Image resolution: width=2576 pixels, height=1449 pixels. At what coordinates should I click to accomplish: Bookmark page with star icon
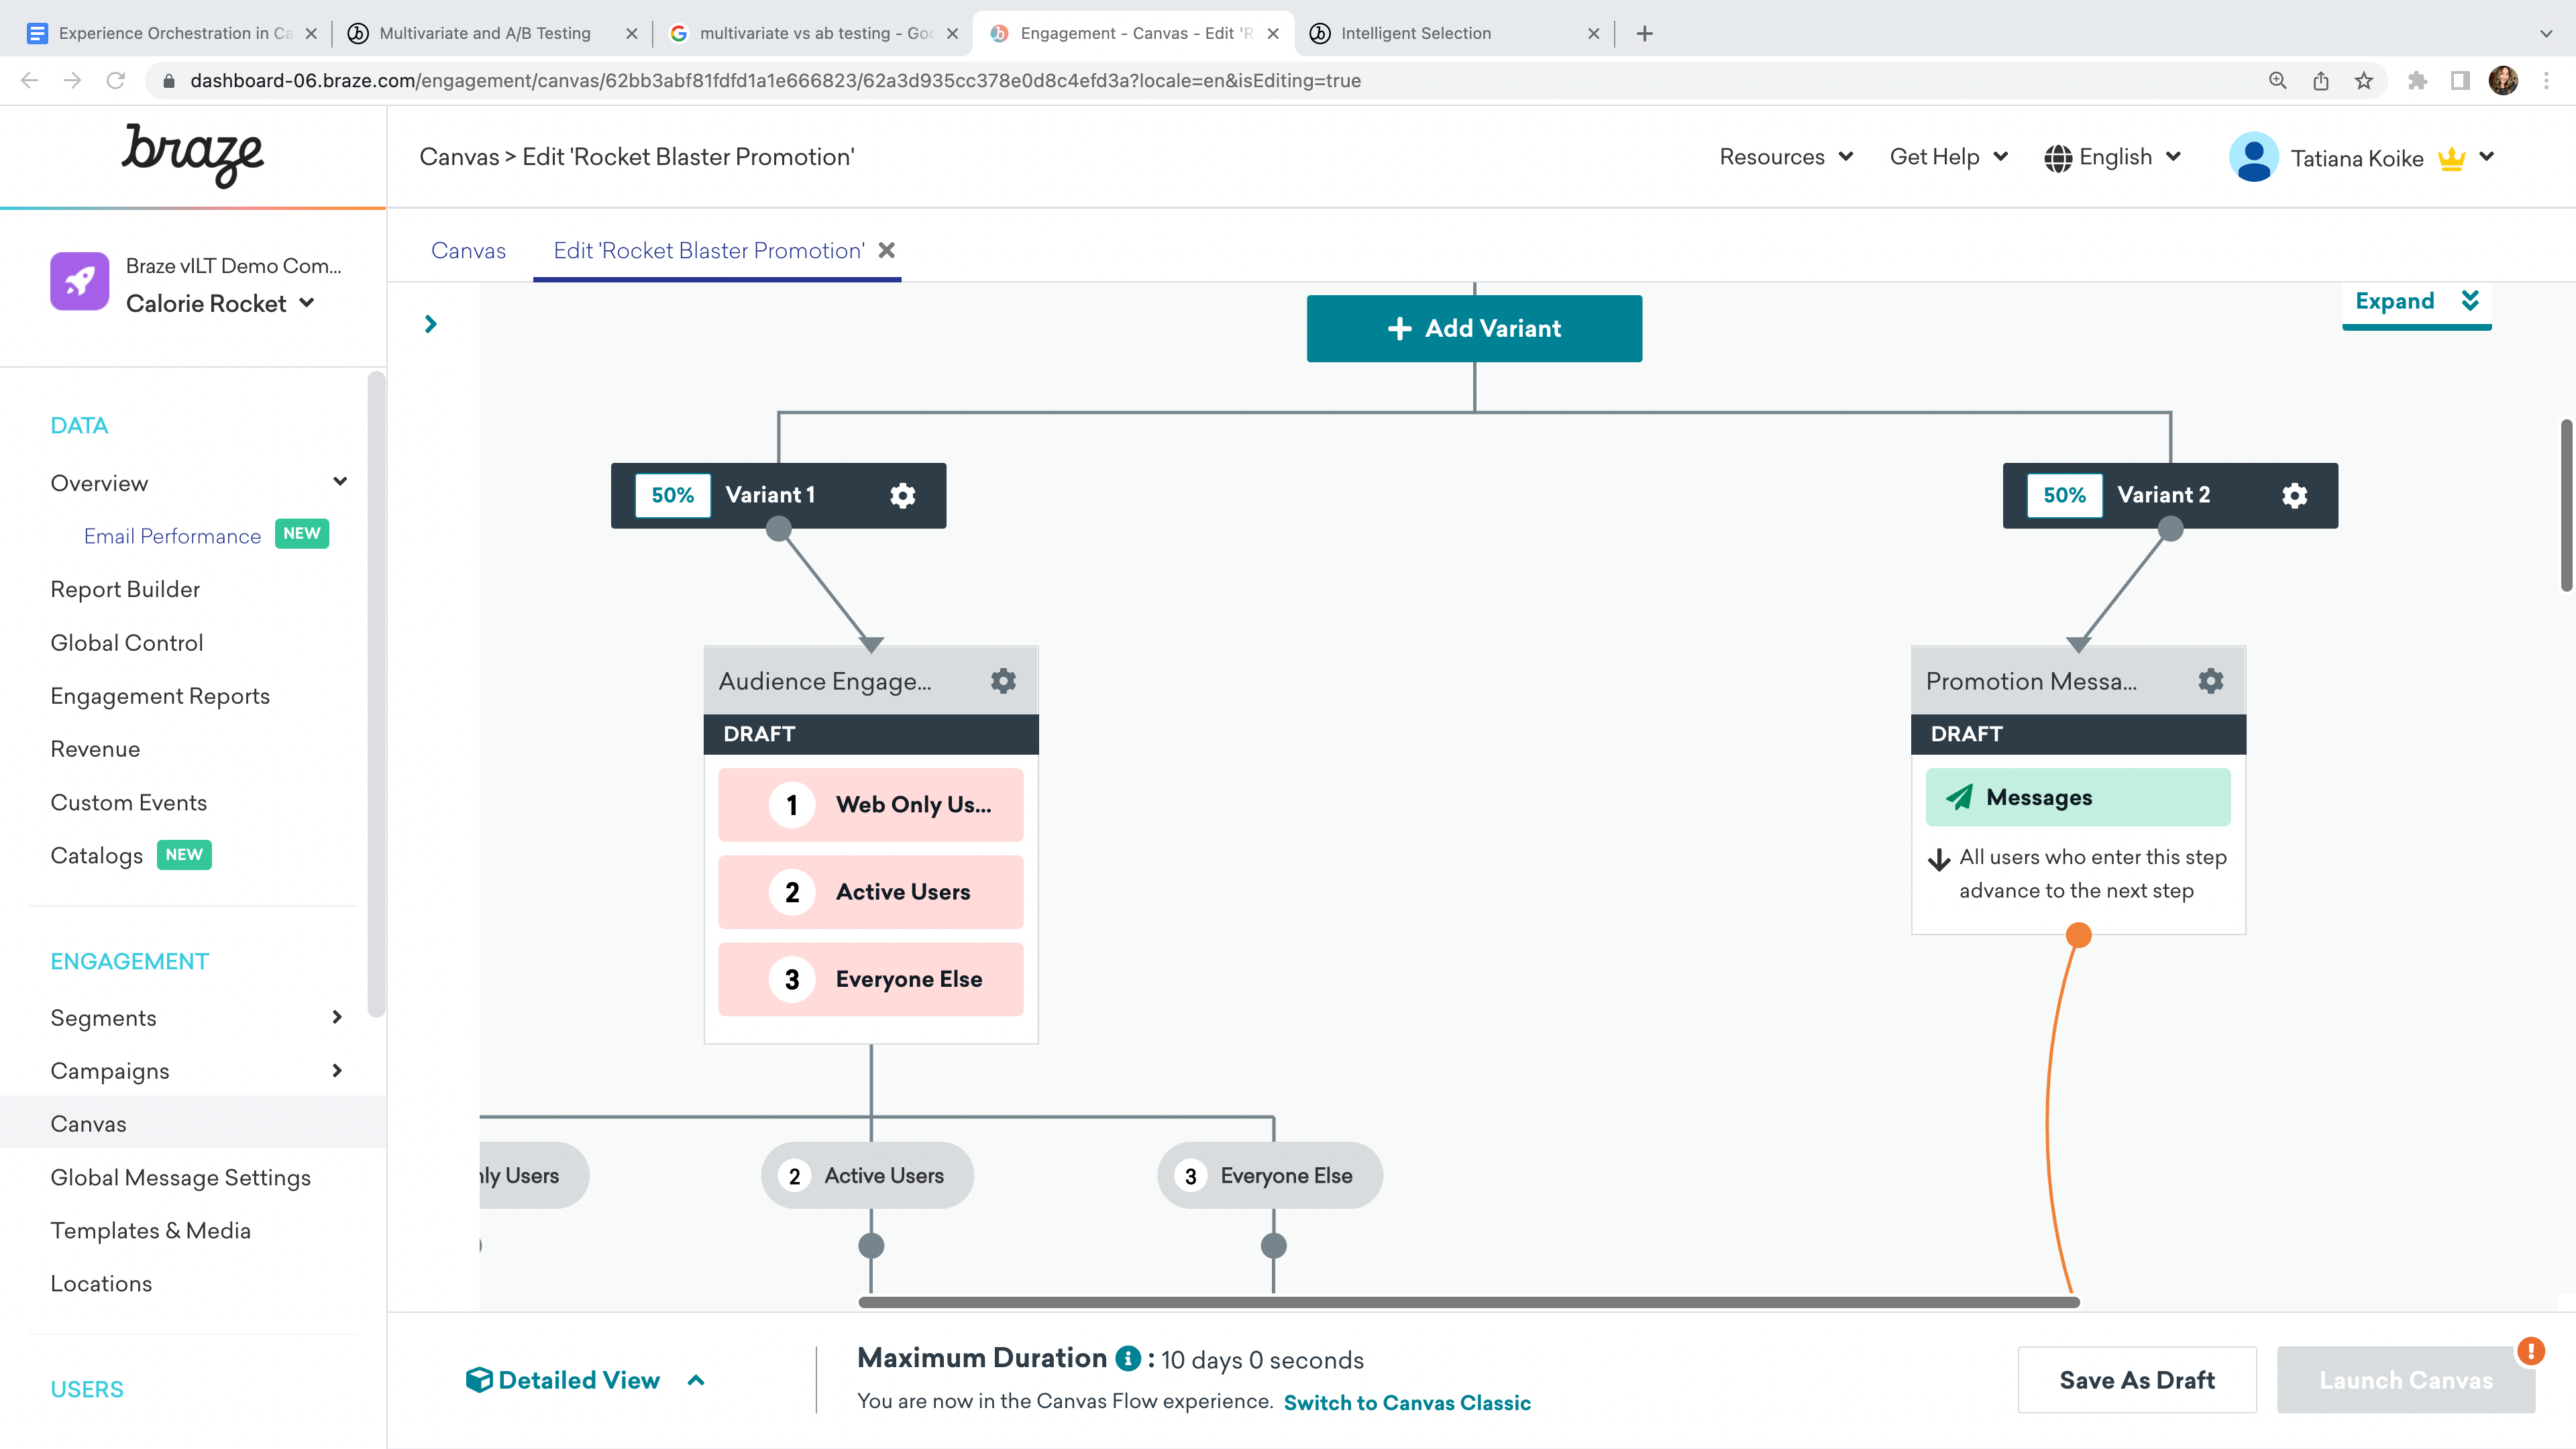click(x=2363, y=81)
